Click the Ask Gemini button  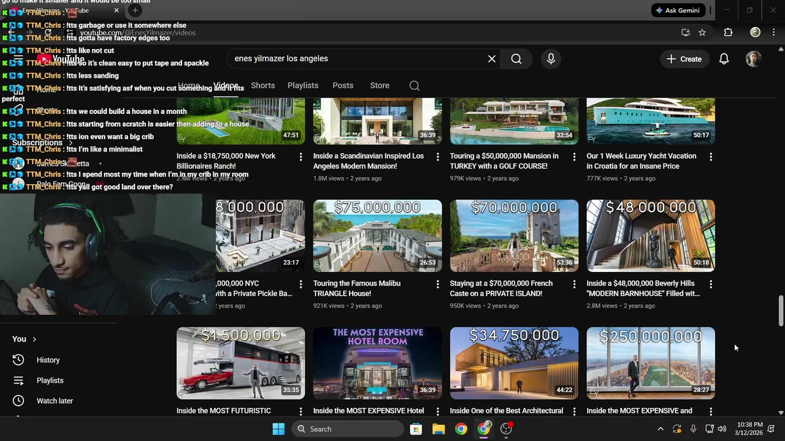tap(678, 10)
